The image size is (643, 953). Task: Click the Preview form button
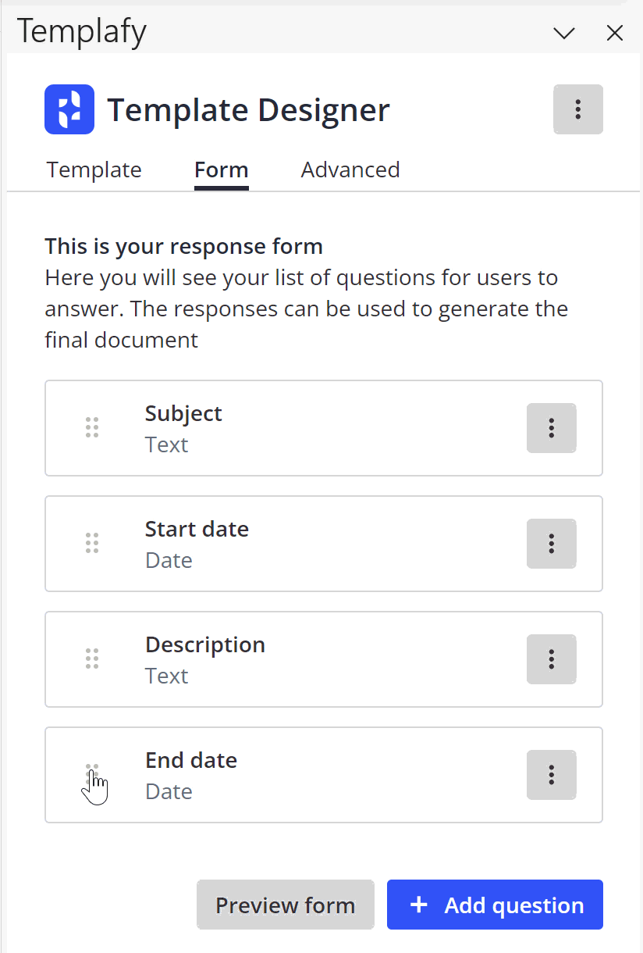coord(286,905)
